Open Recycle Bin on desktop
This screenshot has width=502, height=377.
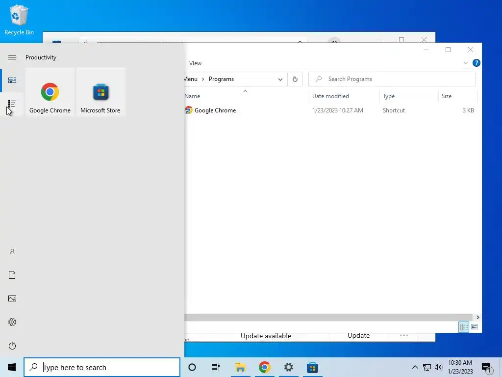pyautogui.click(x=19, y=20)
